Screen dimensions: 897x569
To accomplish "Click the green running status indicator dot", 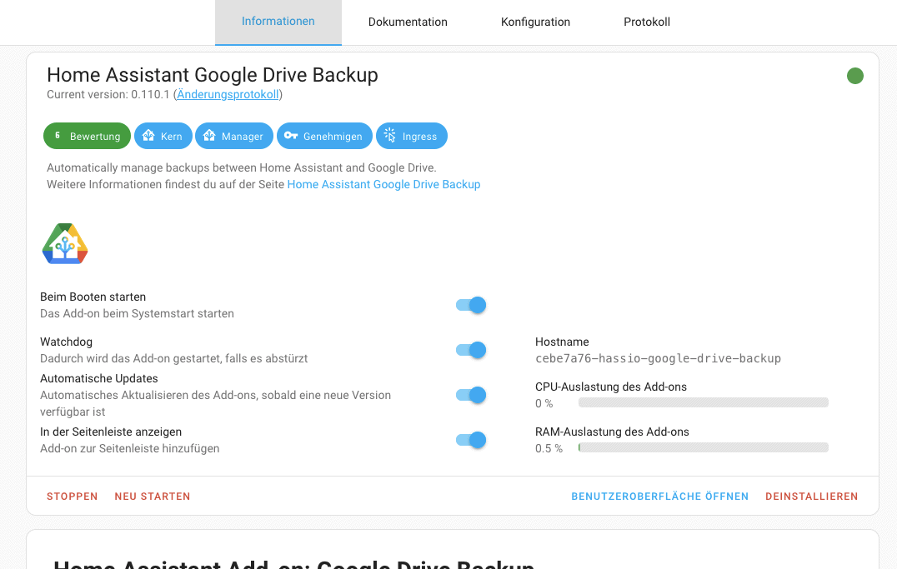I will click(x=854, y=76).
